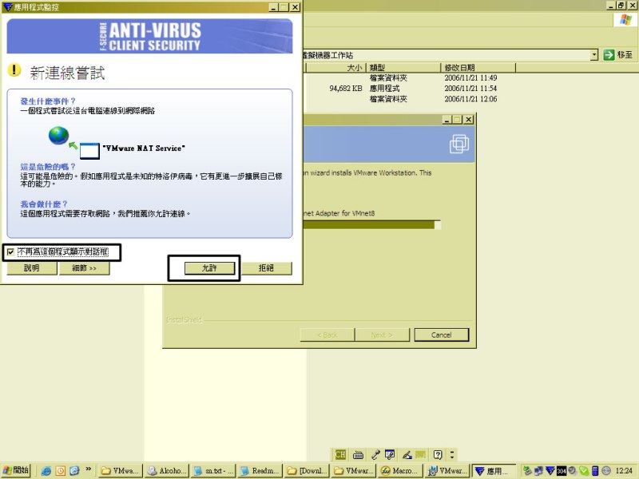This screenshot has height=479, width=639.
Task: Expand details with the 細節 >> button
Action: click(85, 268)
